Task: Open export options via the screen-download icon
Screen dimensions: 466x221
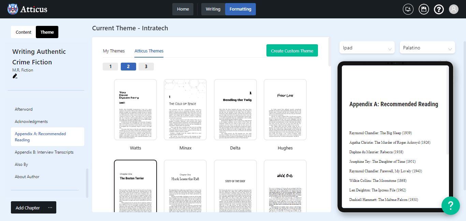Action: [408, 9]
